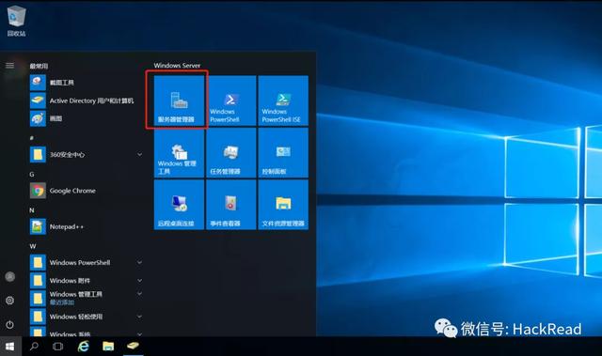The height and width of the screenshot is (356, 602).
Task: Open the taskbar search magnifier
Action: (x=34, y=347)
